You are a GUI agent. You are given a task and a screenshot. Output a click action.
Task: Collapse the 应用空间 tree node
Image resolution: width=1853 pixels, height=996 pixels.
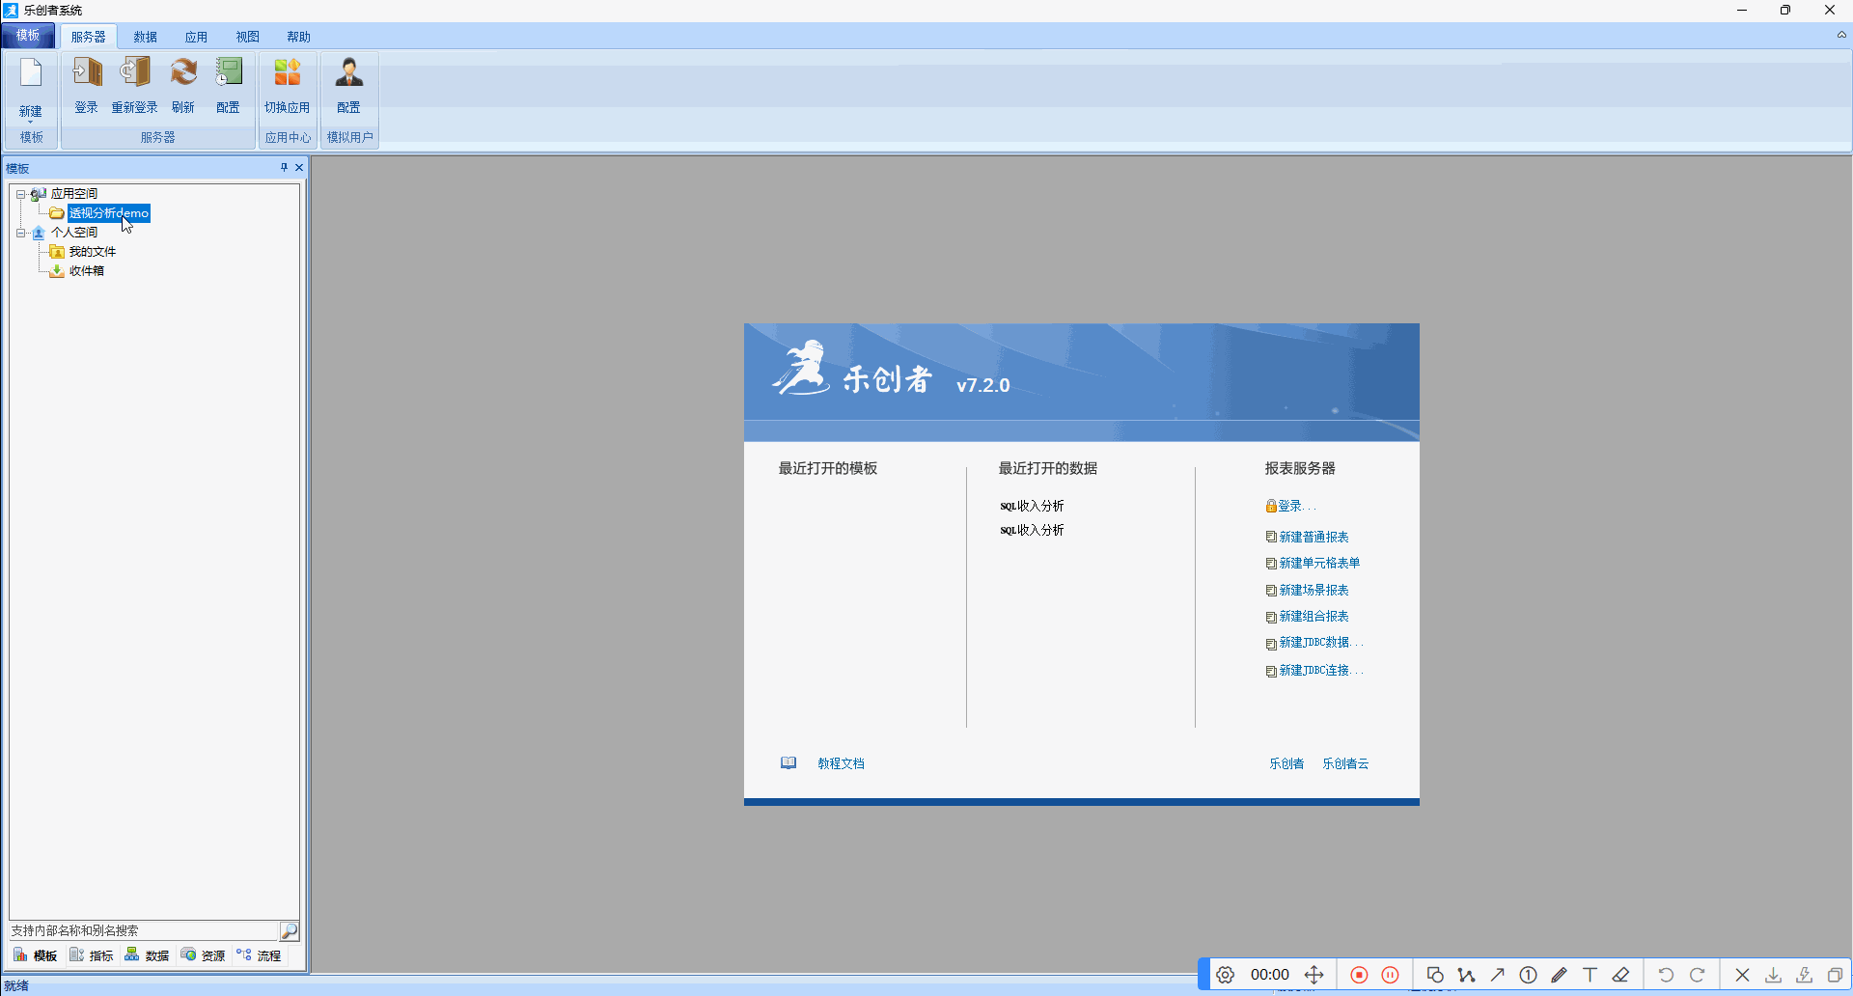pos(20,194)
